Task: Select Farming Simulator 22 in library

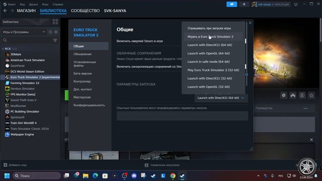Action: pyautogui.click(x=25, y=83)
